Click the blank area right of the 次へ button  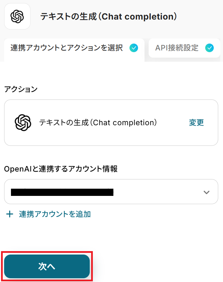click(x=154, y=267)
